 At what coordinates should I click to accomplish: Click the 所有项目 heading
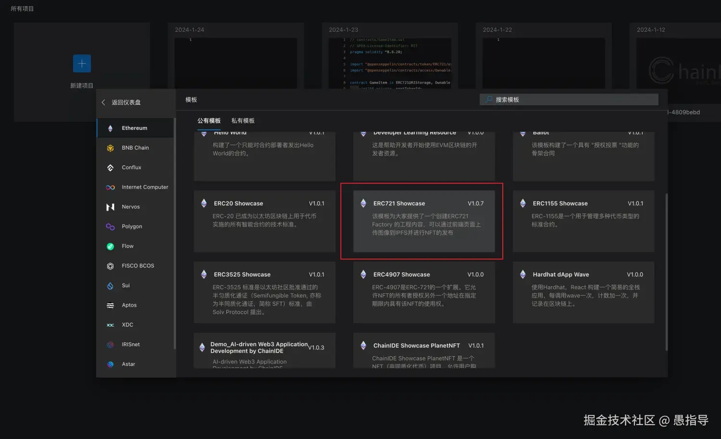click(22, 9)
